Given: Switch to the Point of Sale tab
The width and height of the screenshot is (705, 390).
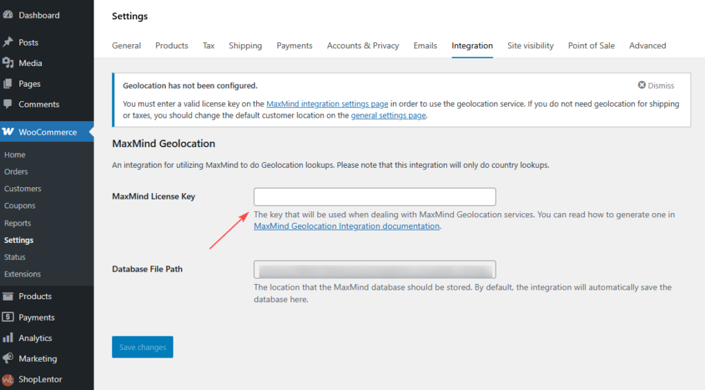Looking at the screenshot, I should 591,46.
